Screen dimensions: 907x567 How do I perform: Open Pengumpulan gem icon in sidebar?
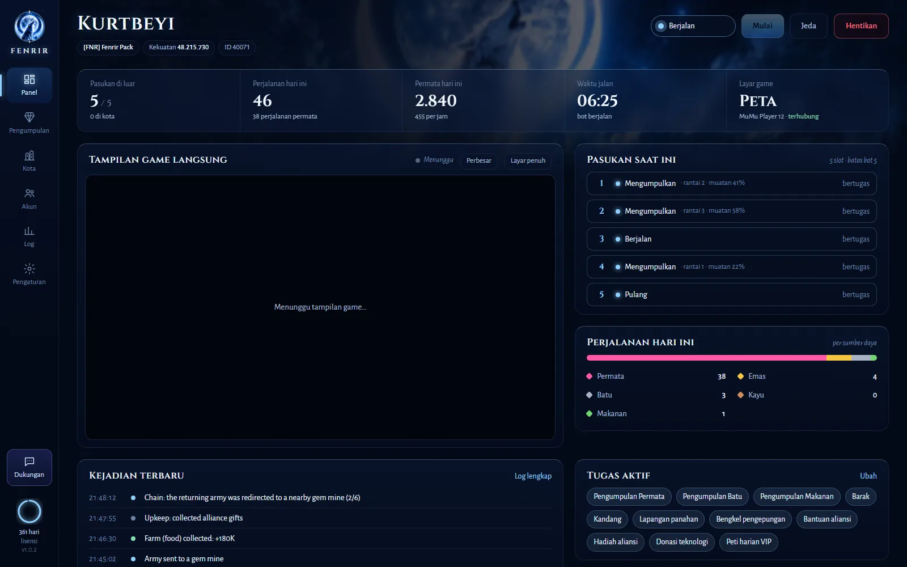pos(29,117)
